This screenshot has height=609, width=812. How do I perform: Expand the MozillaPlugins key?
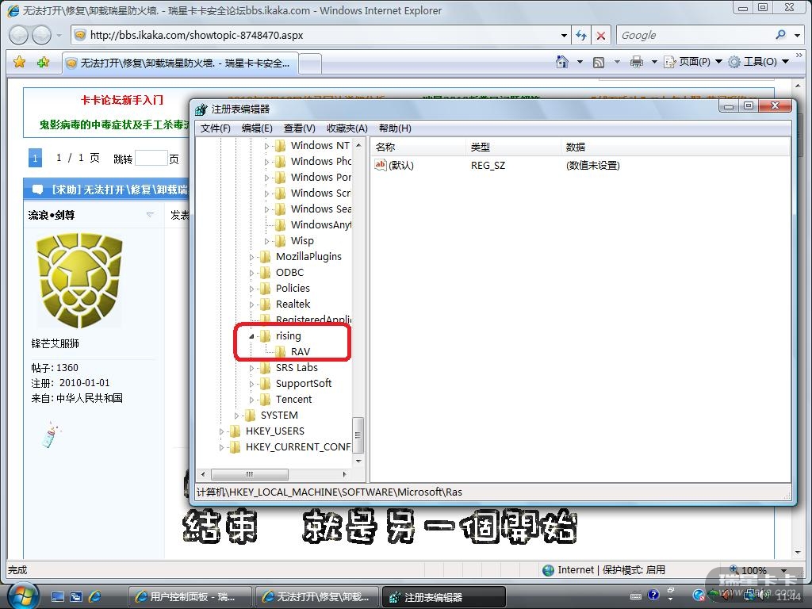[251, 257]
